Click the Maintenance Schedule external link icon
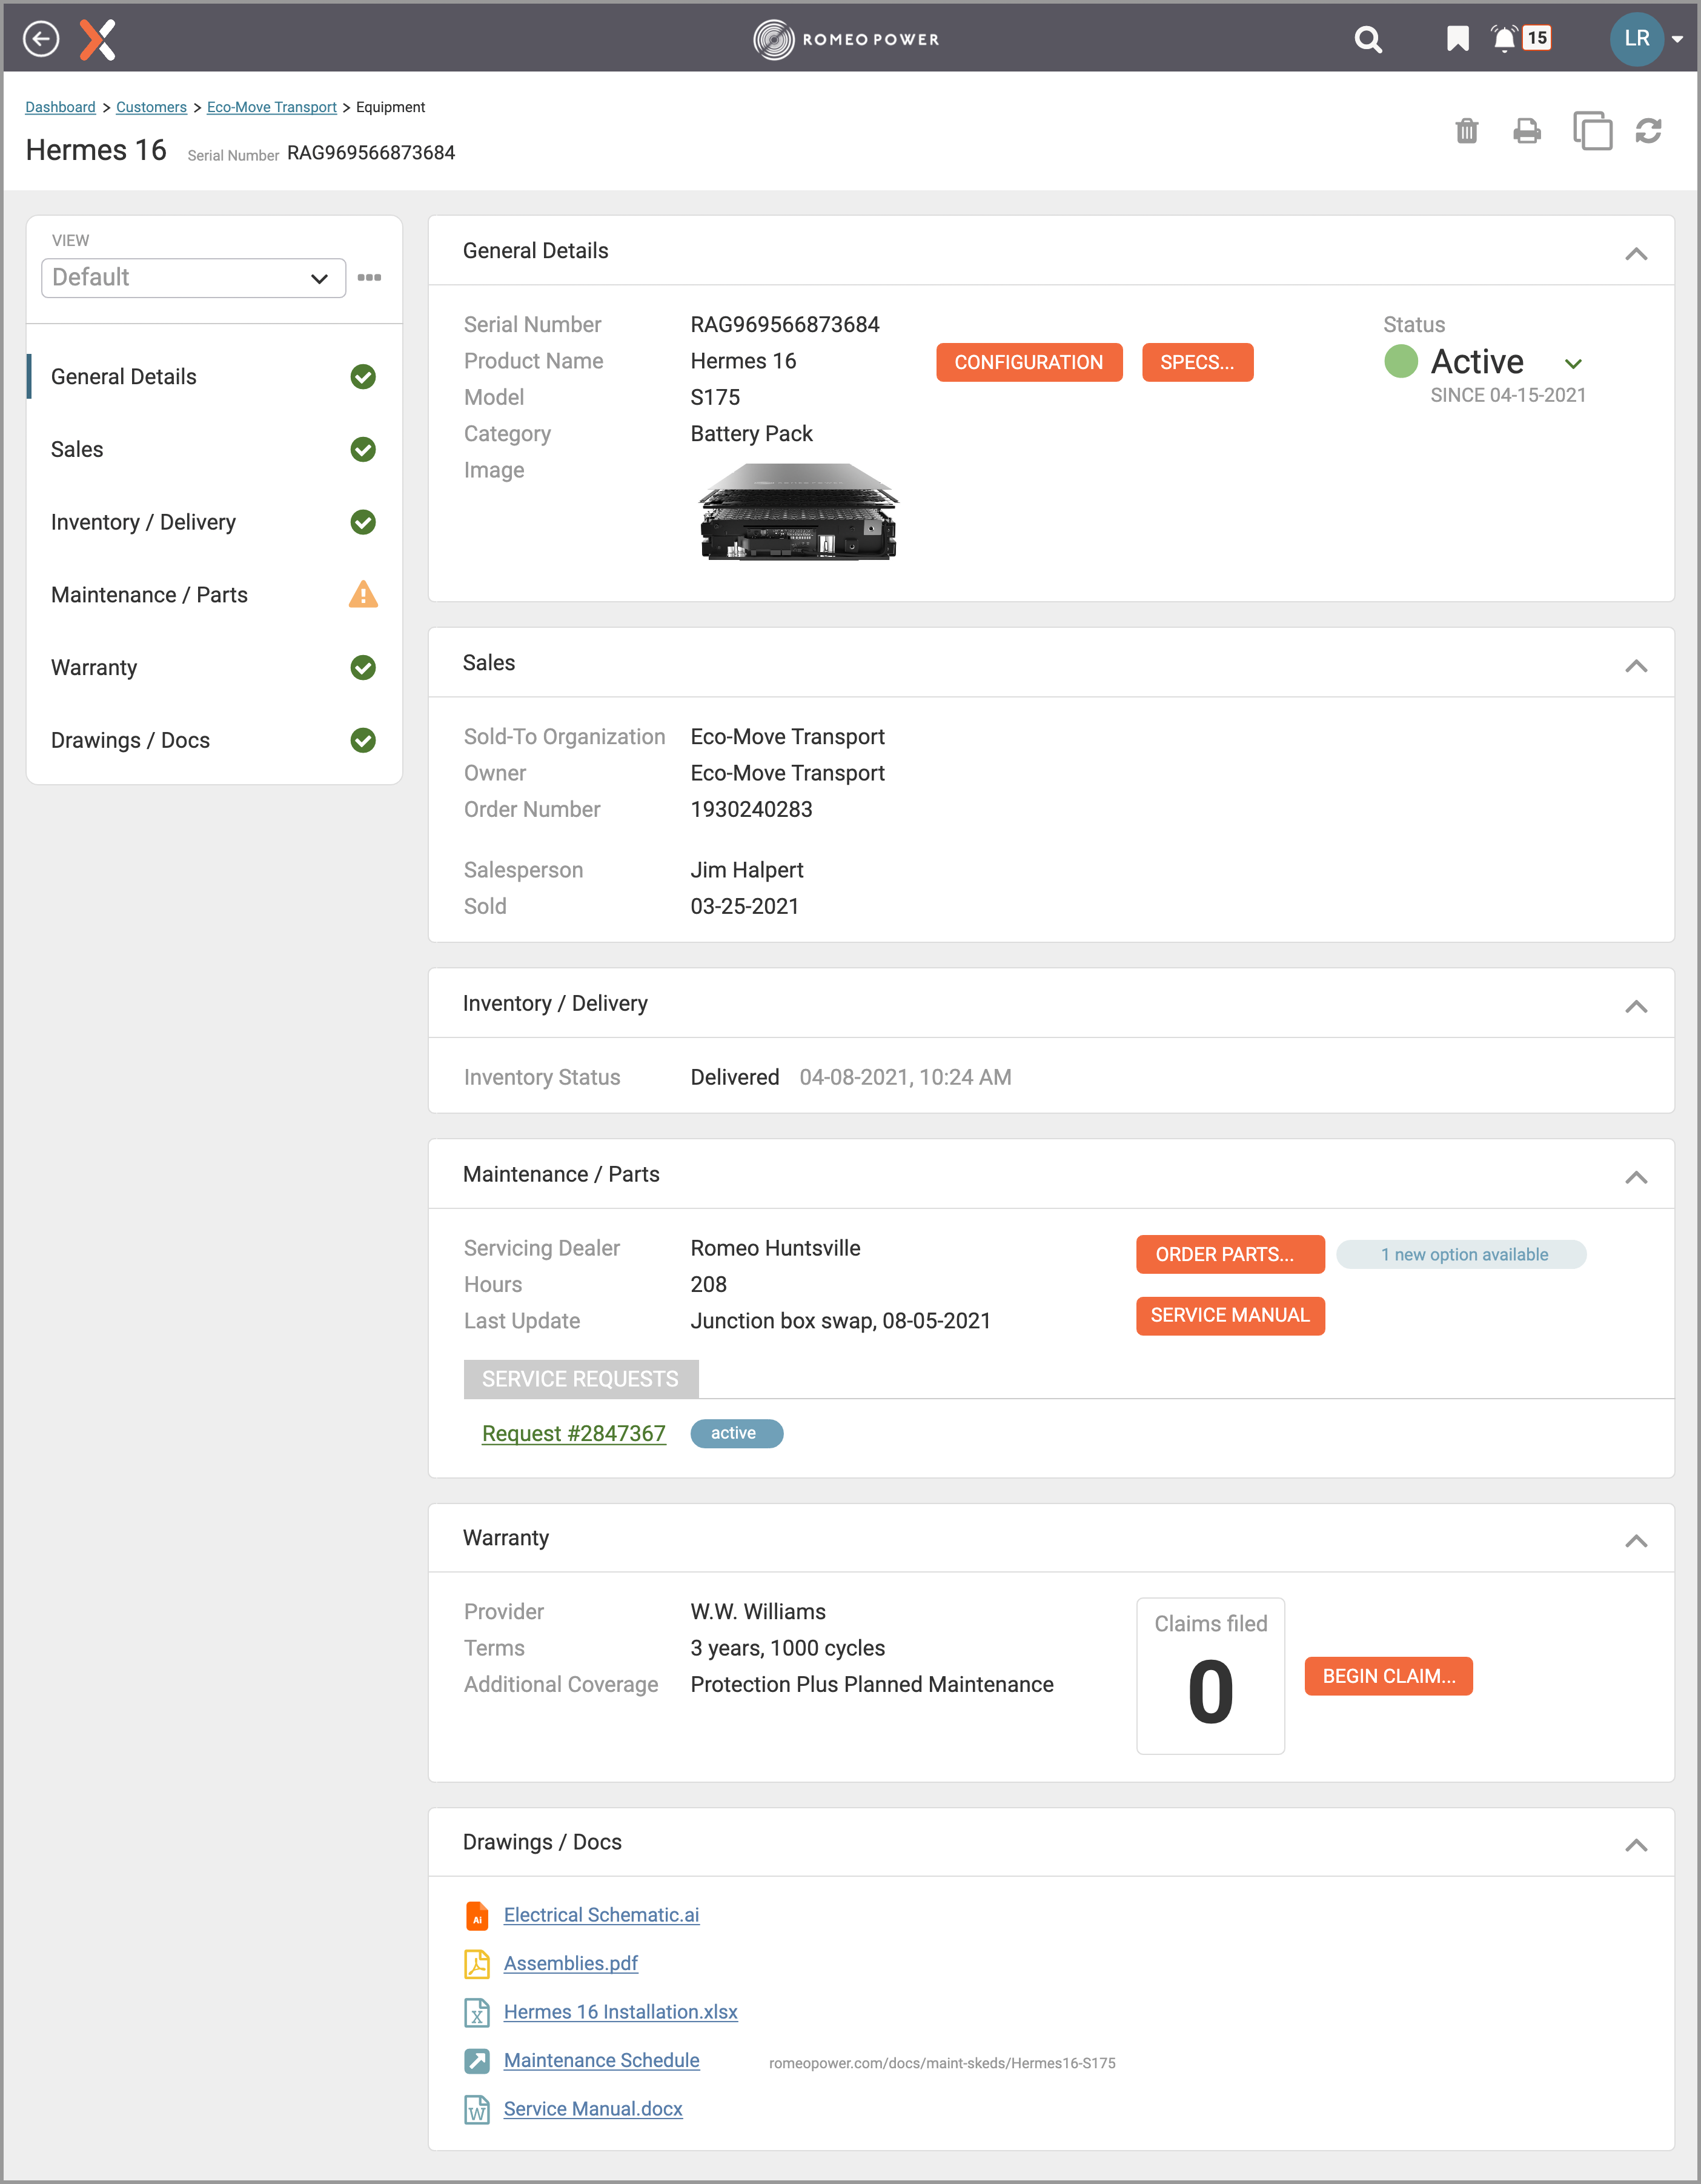 pos(477,2061)
